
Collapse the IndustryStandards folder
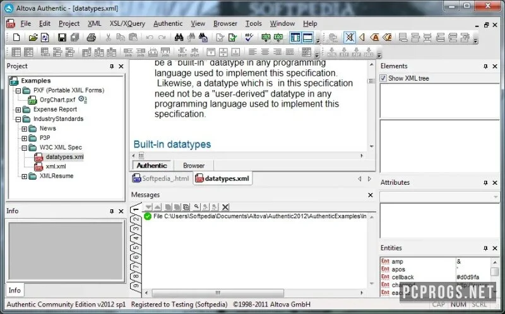(x=18, y=119)
